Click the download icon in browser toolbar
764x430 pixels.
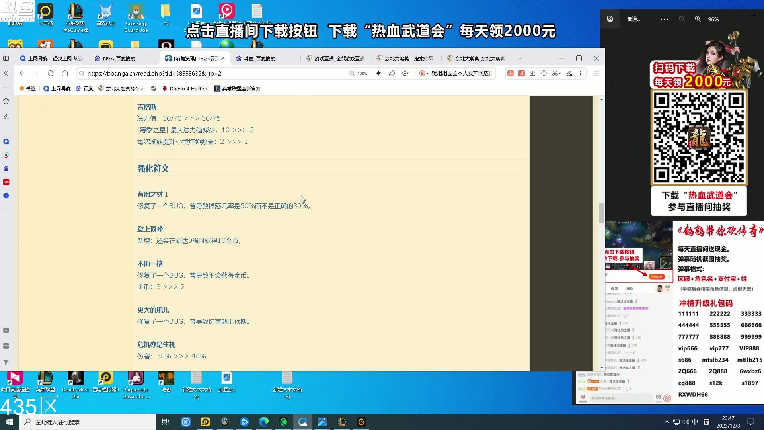tap(532, 73)
